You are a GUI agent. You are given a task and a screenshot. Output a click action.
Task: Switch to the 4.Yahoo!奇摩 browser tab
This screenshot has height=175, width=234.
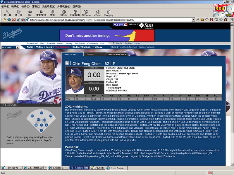[x=79, y=168]
